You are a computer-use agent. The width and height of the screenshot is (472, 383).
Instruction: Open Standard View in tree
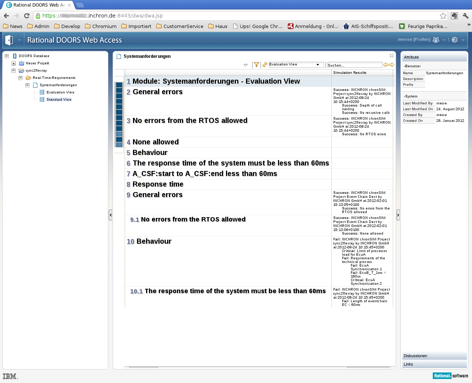(x=59, y=100)
